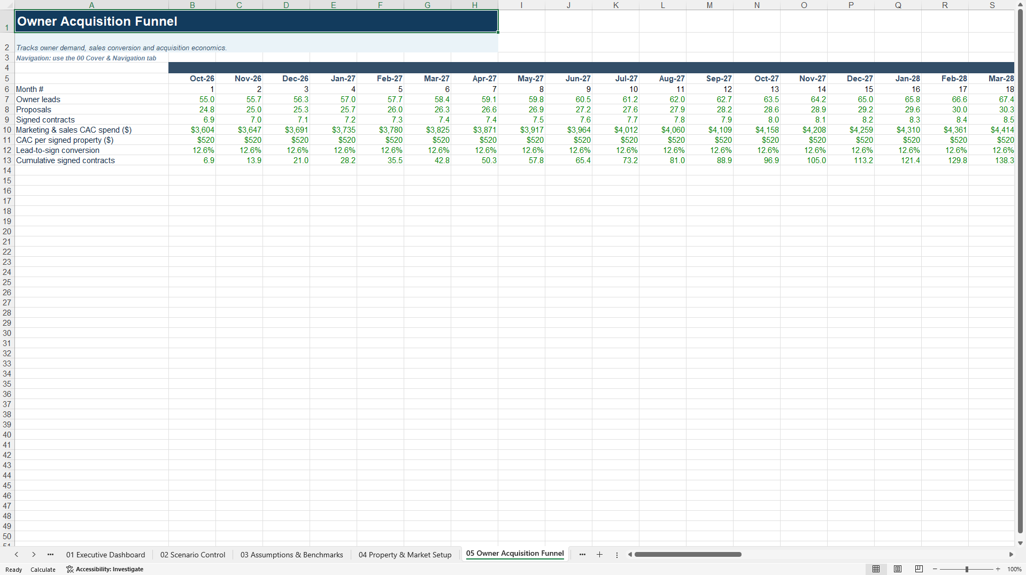
Task: Click the Navigation: use 00 Cover text
Action: click(x=86, y=58)
